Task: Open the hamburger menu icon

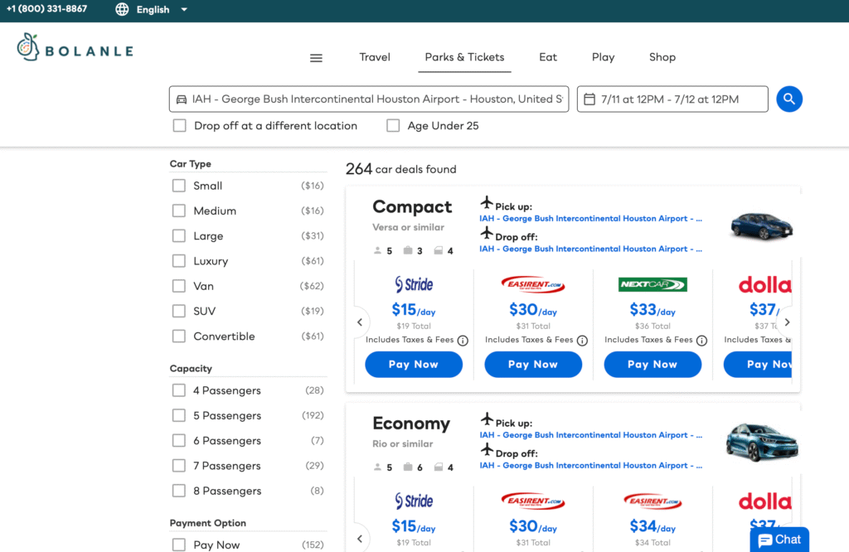Action: pyautogui.click(x=316, y=58)
